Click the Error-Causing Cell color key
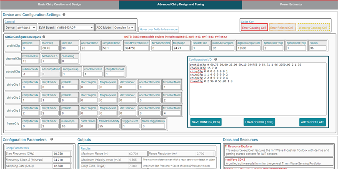 tap(254, 28)
